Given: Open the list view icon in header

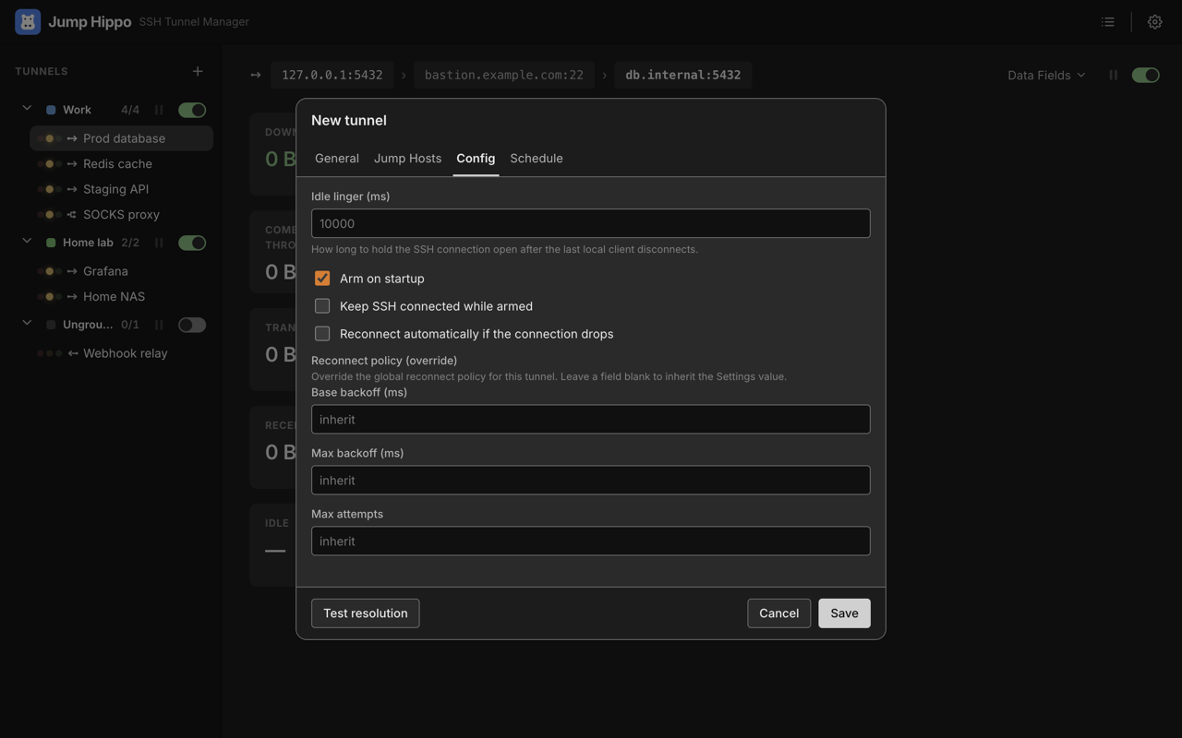Looking at the screenshot, I should tap(1108, 21).
